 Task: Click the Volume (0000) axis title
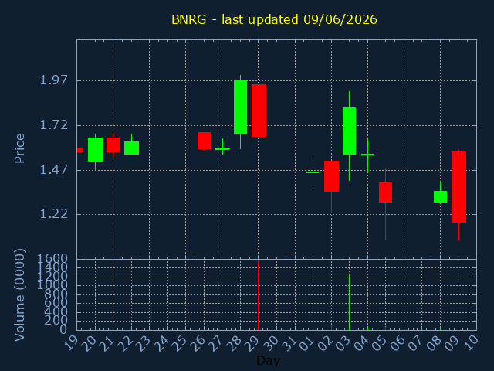19,295
